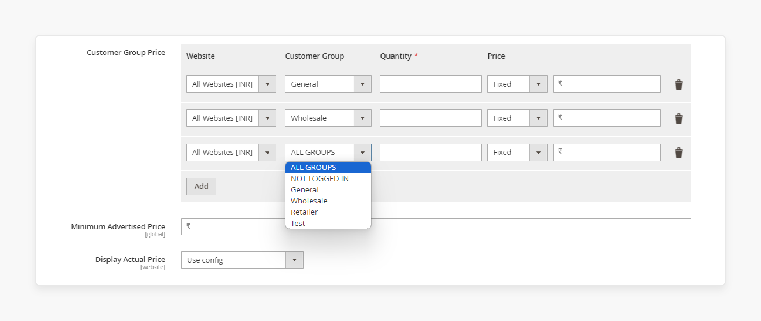Select ALL GROUPS option in the open list
This screenshot has width=761, height=321.
click(x=328, y=168)
